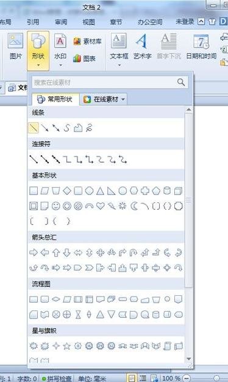Select the five-point star under 星与旗帜

pos(67,346)
